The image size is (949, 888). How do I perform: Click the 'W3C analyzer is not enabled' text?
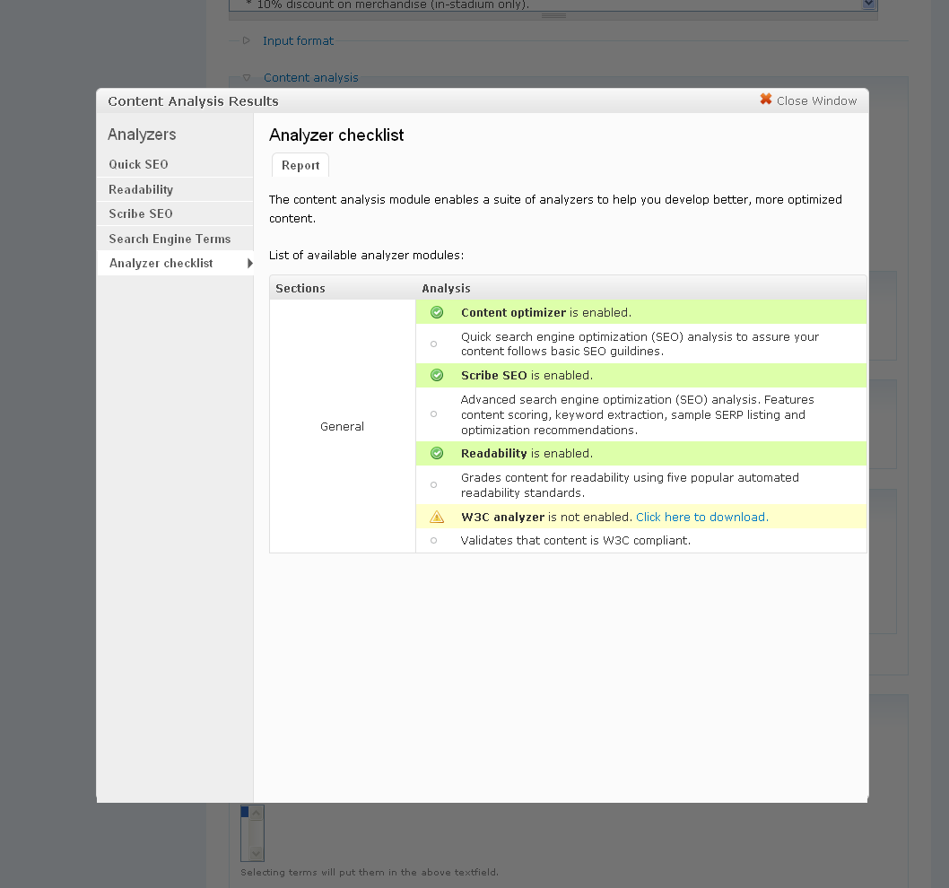pyautogui.click(x=546, y=517)
